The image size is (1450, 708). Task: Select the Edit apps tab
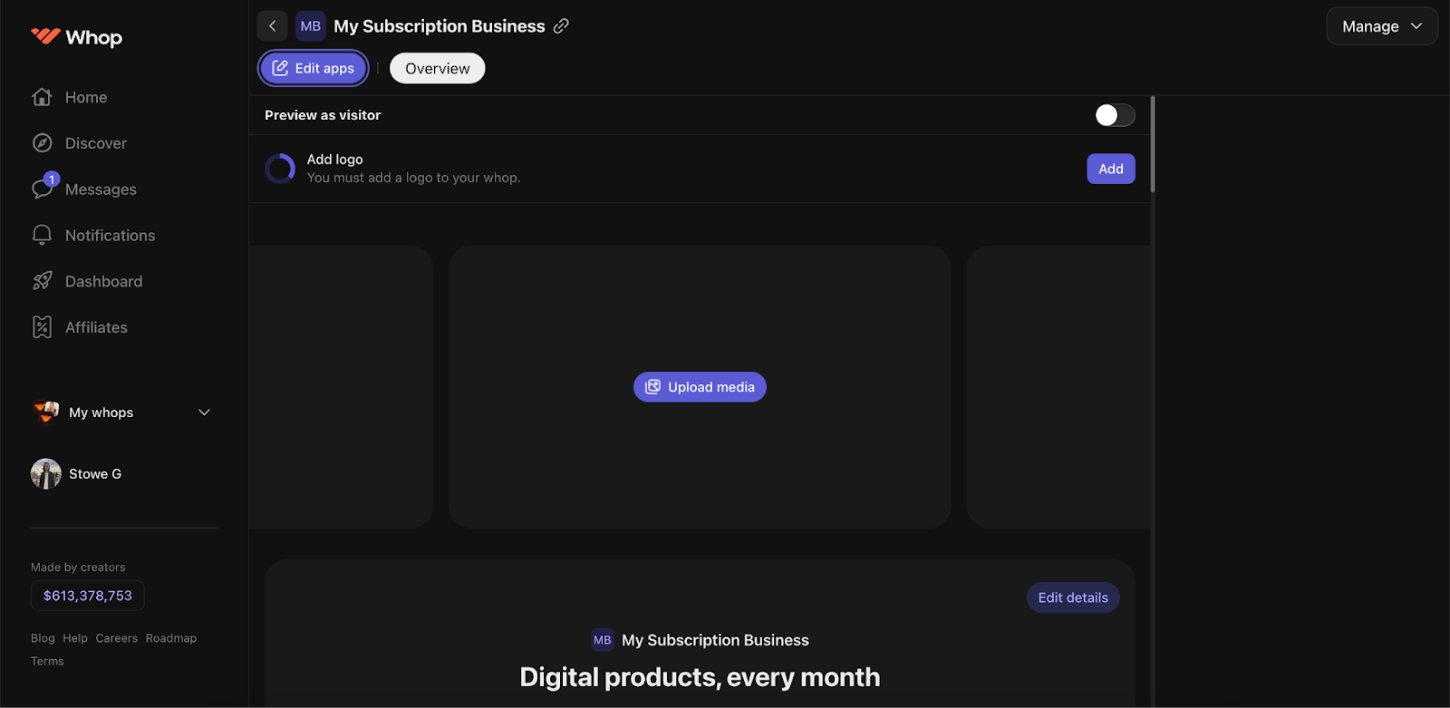click(x=313, y=68)
